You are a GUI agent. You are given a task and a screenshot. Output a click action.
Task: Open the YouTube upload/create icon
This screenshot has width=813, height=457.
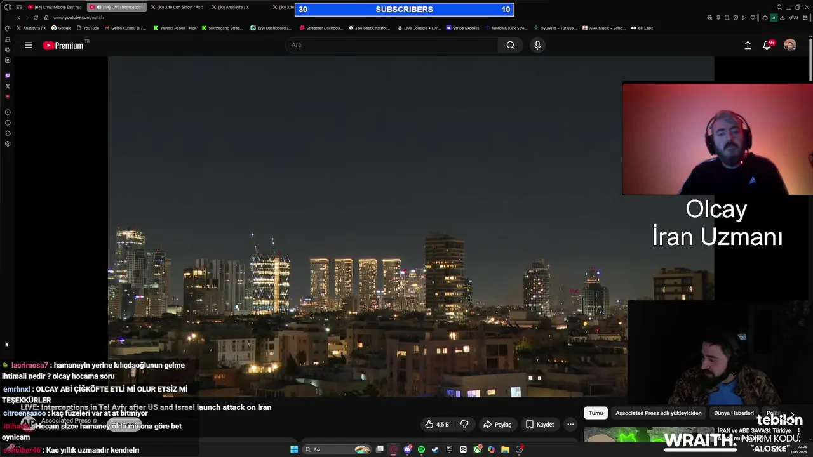coord(748,45)
